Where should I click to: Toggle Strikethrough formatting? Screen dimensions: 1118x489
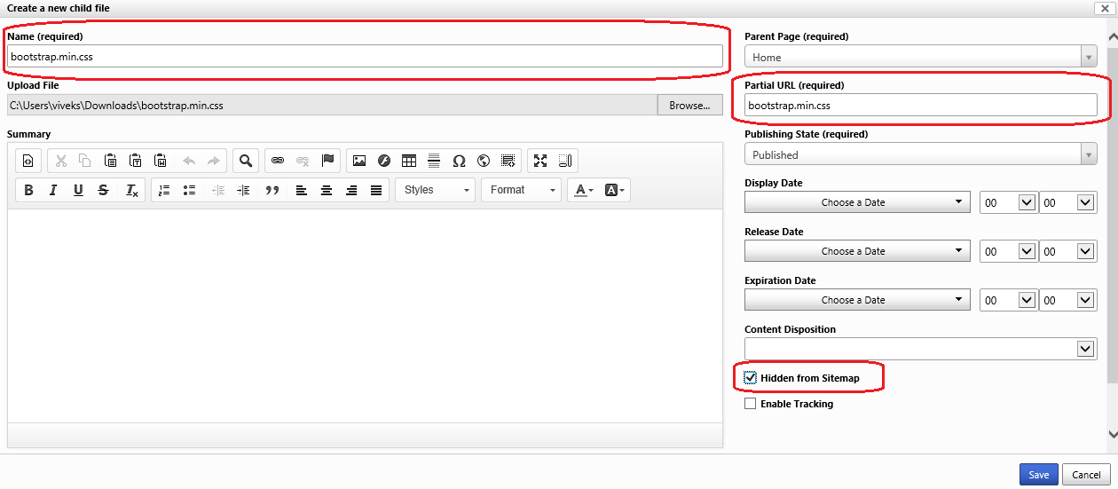[x=103, y=190]
